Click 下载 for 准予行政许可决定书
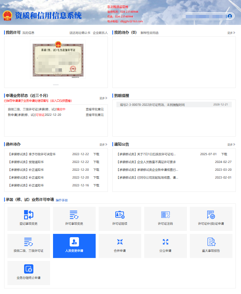241x294 pixels. click(x=96, y=154)
